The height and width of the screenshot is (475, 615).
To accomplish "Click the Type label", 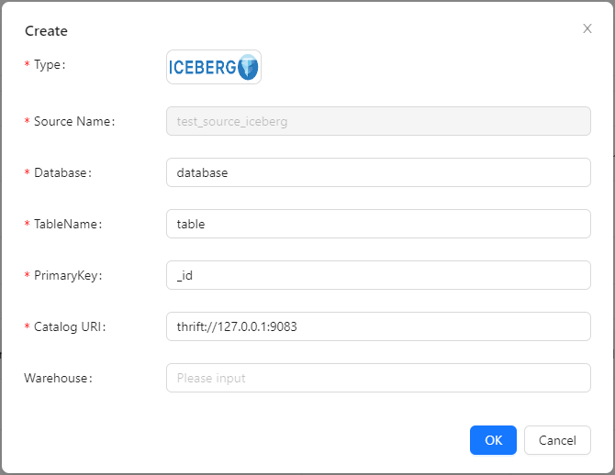I will pos(50,65).
